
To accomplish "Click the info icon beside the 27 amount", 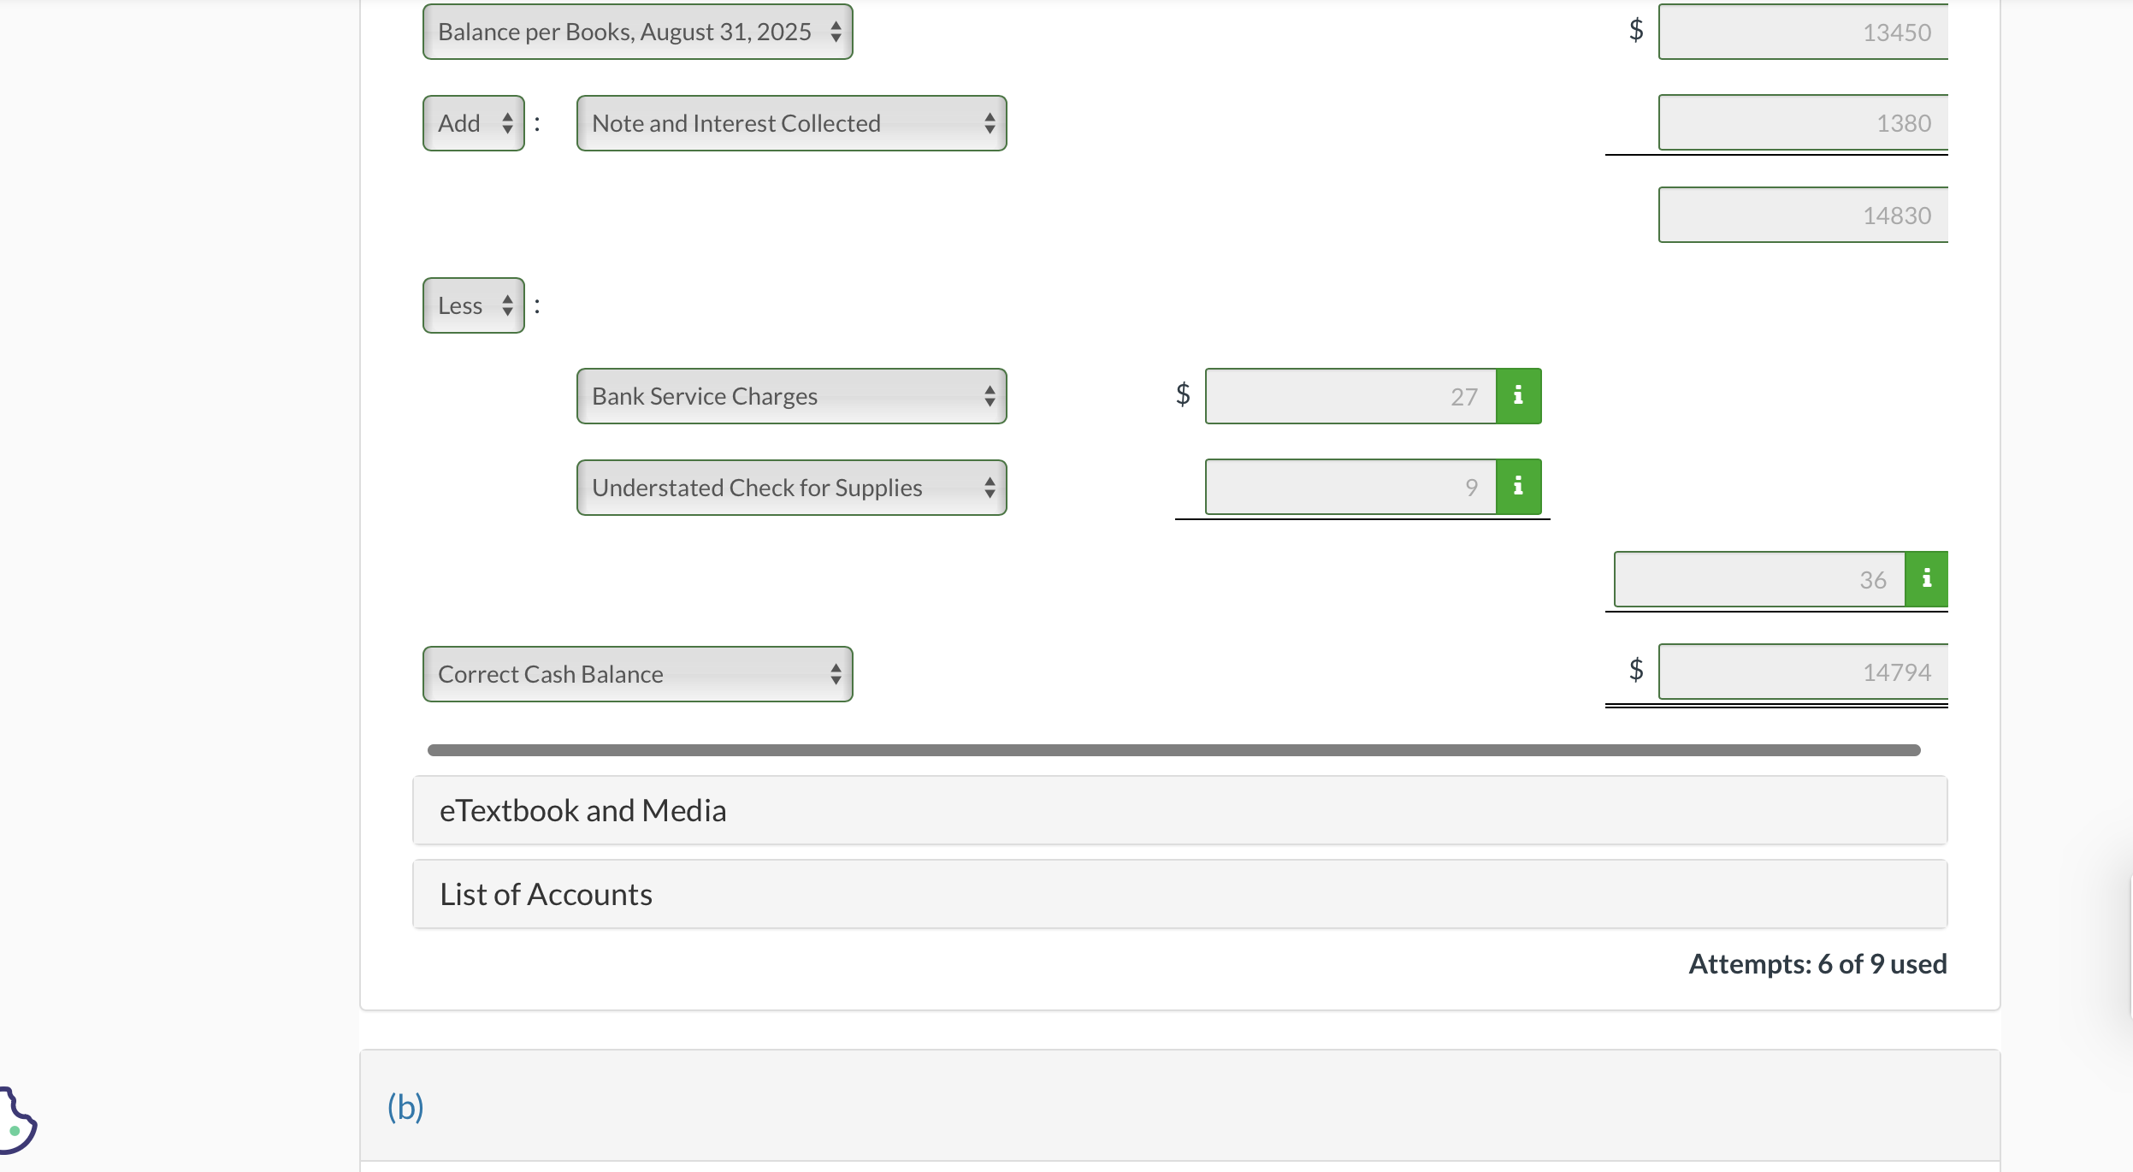I will tap(1517, 395).
